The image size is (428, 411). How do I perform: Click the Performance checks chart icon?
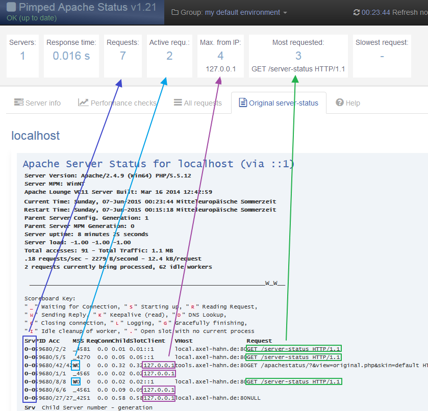[x=83, y=102]
